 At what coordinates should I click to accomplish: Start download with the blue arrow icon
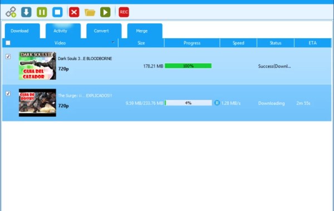(x=26, y=12)
